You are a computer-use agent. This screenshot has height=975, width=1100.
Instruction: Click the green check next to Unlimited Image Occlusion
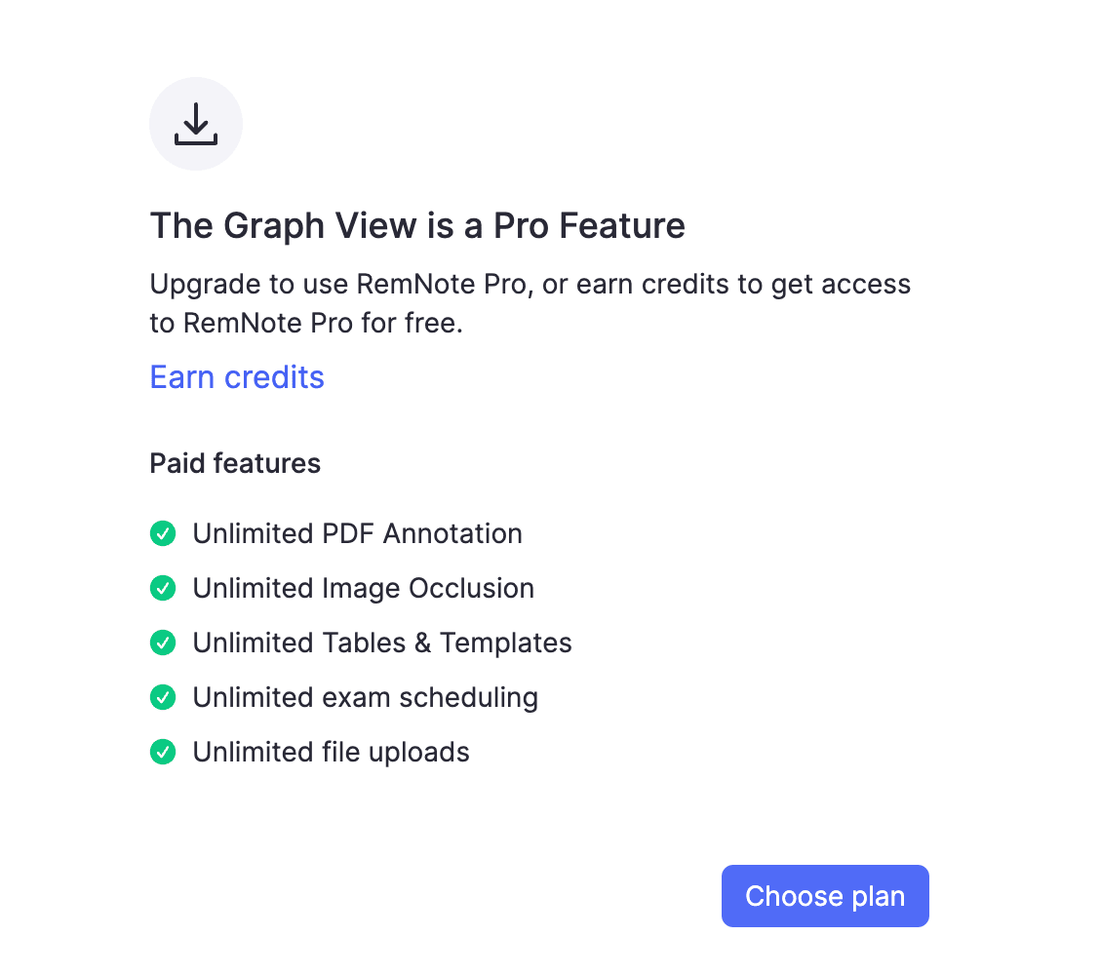click(163, 588)
